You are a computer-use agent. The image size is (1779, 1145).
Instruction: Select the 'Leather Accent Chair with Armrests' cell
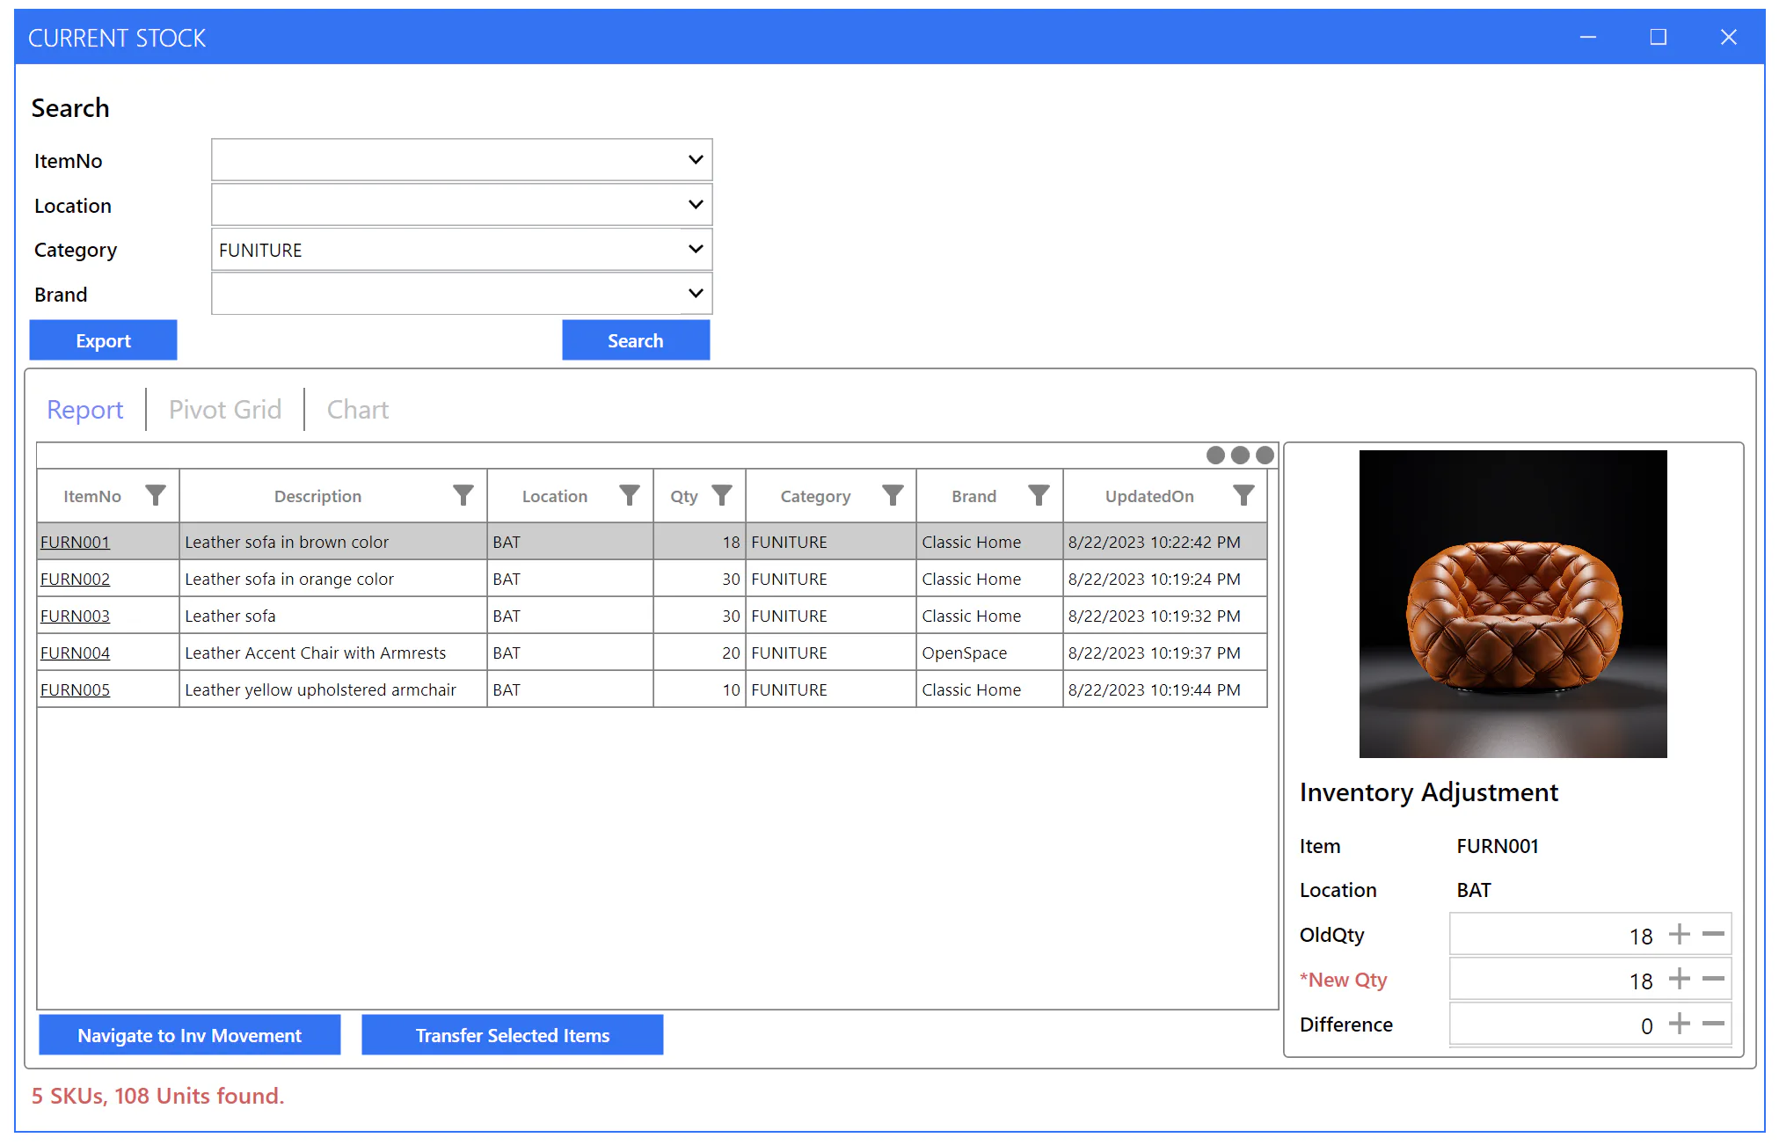pyautogui.click(x=333, y=653)
